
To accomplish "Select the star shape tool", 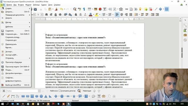I will click(74, 96).
